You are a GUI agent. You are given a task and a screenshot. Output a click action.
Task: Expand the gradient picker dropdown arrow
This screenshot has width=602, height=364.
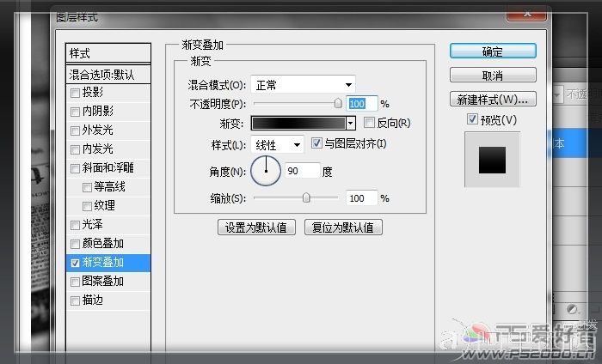pyautogui.click(x=350, y=124)
